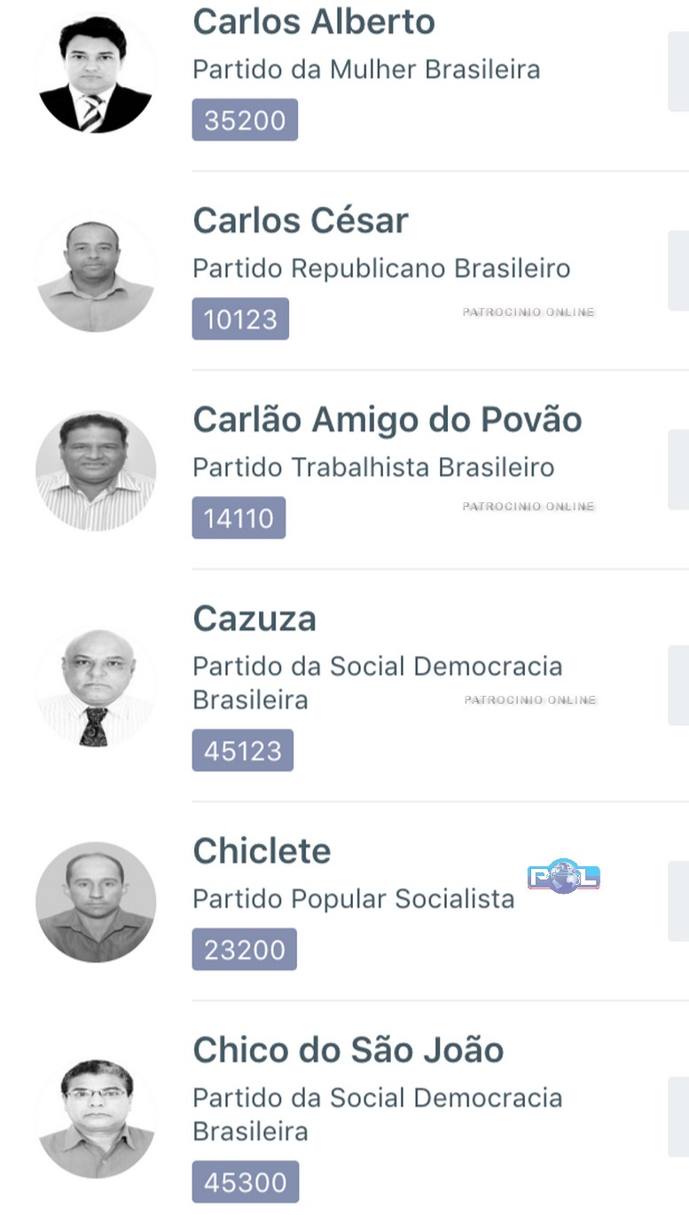The height and width of the screenshot is (1215, 689).
Task: Open Carlos César's candidate photo
Action: tap(96, 273)
